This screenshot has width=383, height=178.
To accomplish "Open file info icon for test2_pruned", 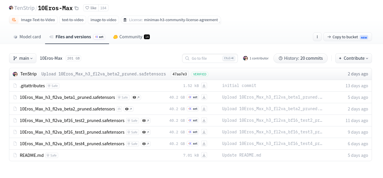I will pos(146,121).
